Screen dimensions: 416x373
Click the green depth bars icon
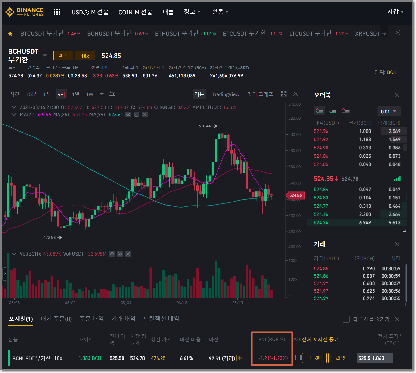coord(397,179)
